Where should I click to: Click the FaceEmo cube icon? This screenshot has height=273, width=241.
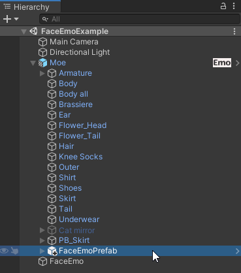(42, 261)
